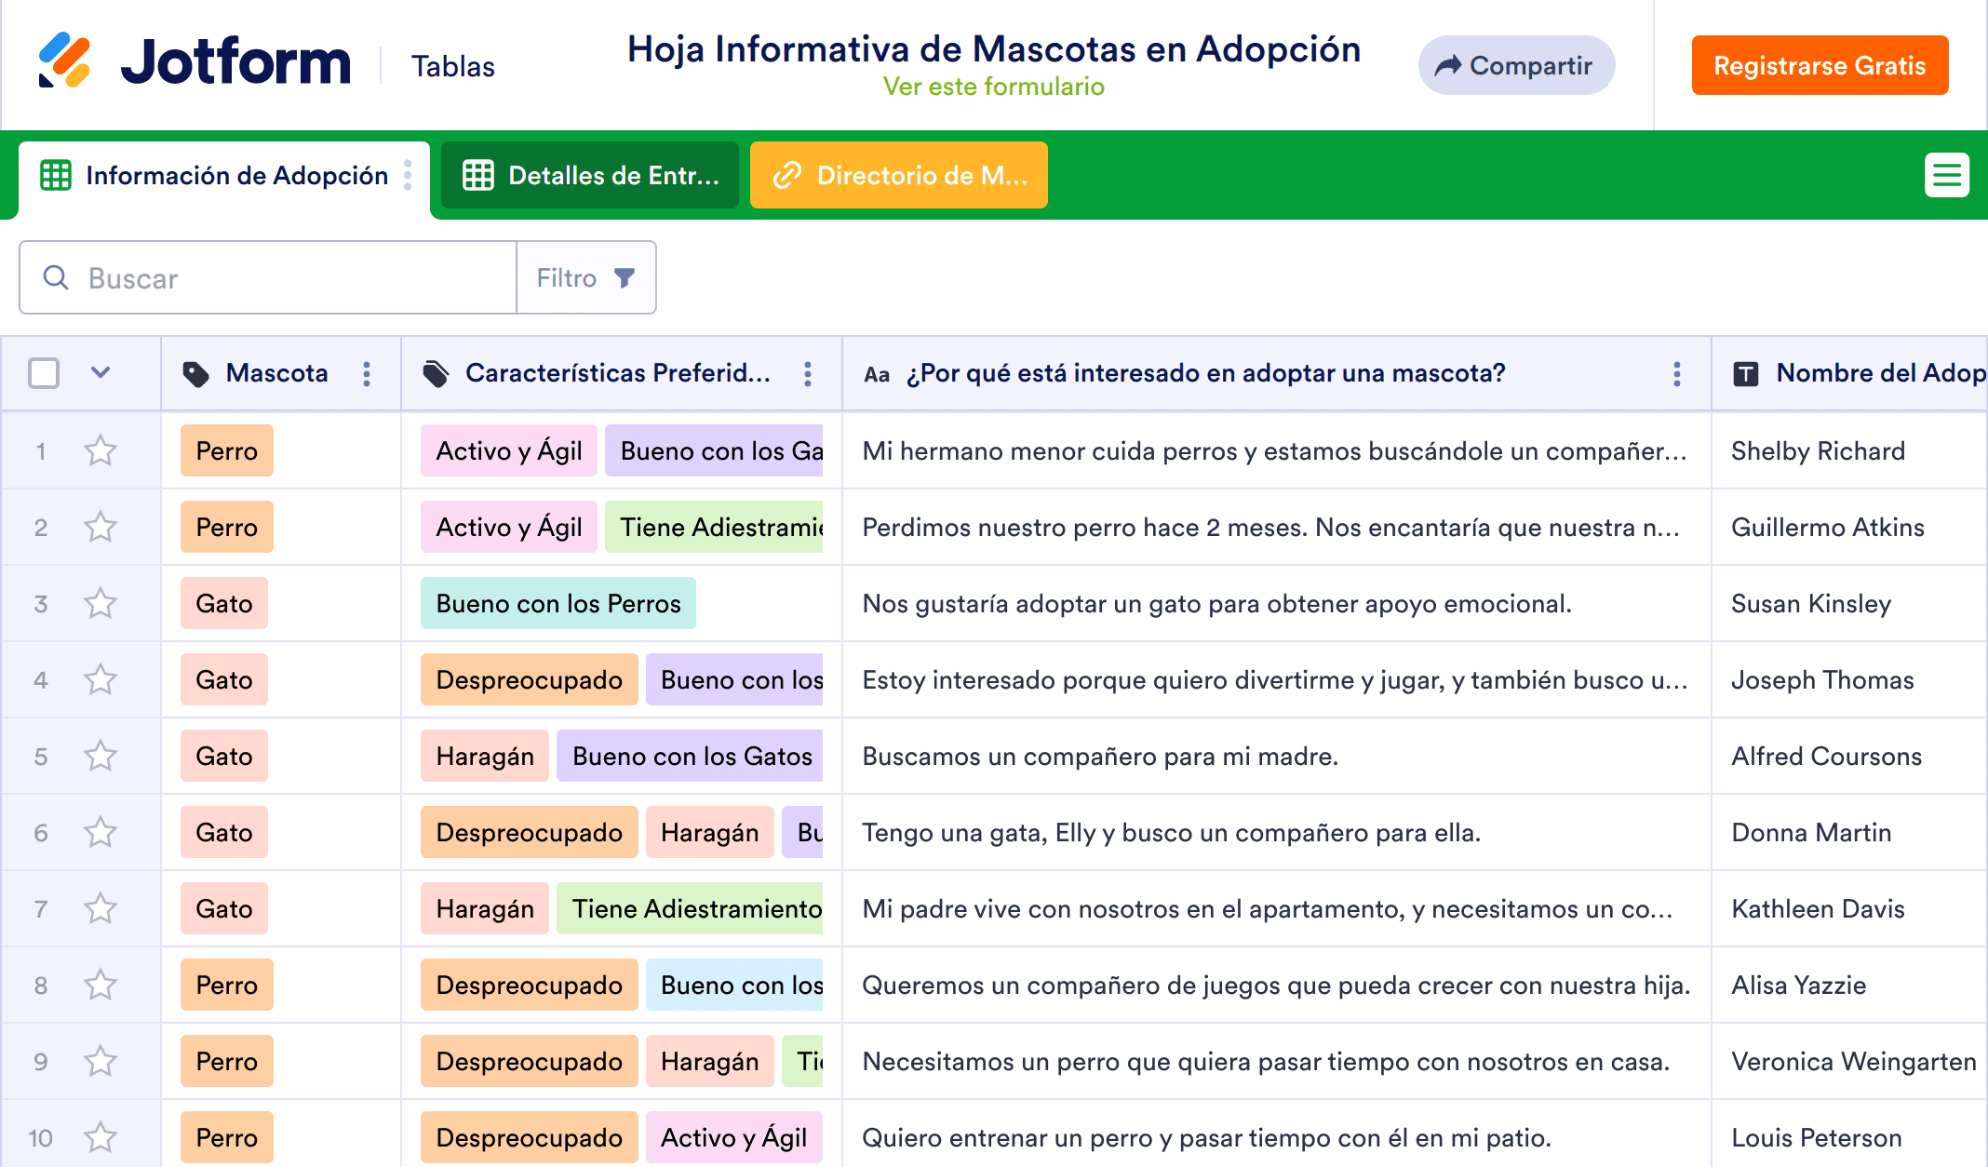The image size is (1988, 1167).
Task: Open options for the ¿Por qué column
Action: click(1676, 373)
